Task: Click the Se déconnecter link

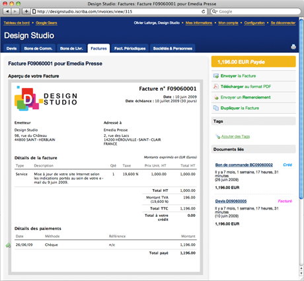Action: [x=283, y=22]
